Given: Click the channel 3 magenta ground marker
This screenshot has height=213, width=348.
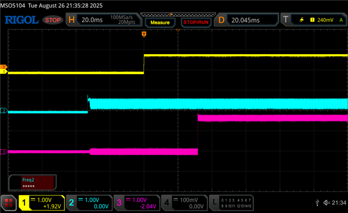Looking at the screenshot, I should [4, 152].
